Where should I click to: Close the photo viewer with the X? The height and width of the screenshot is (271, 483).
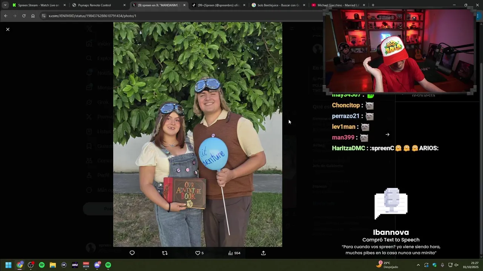pyautogui.click(x=8, y=29)
